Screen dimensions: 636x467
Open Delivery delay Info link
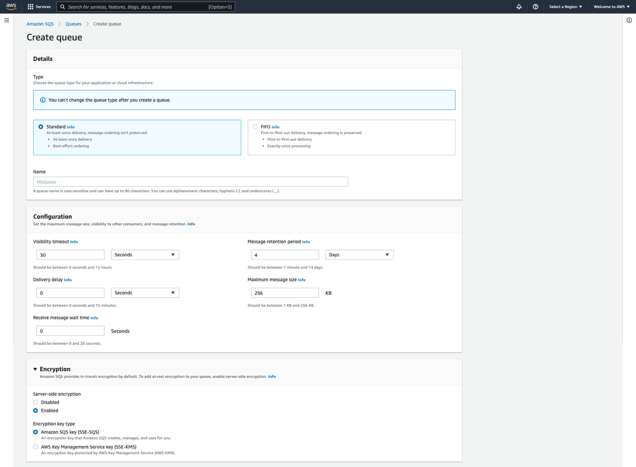tap(68, 280)
